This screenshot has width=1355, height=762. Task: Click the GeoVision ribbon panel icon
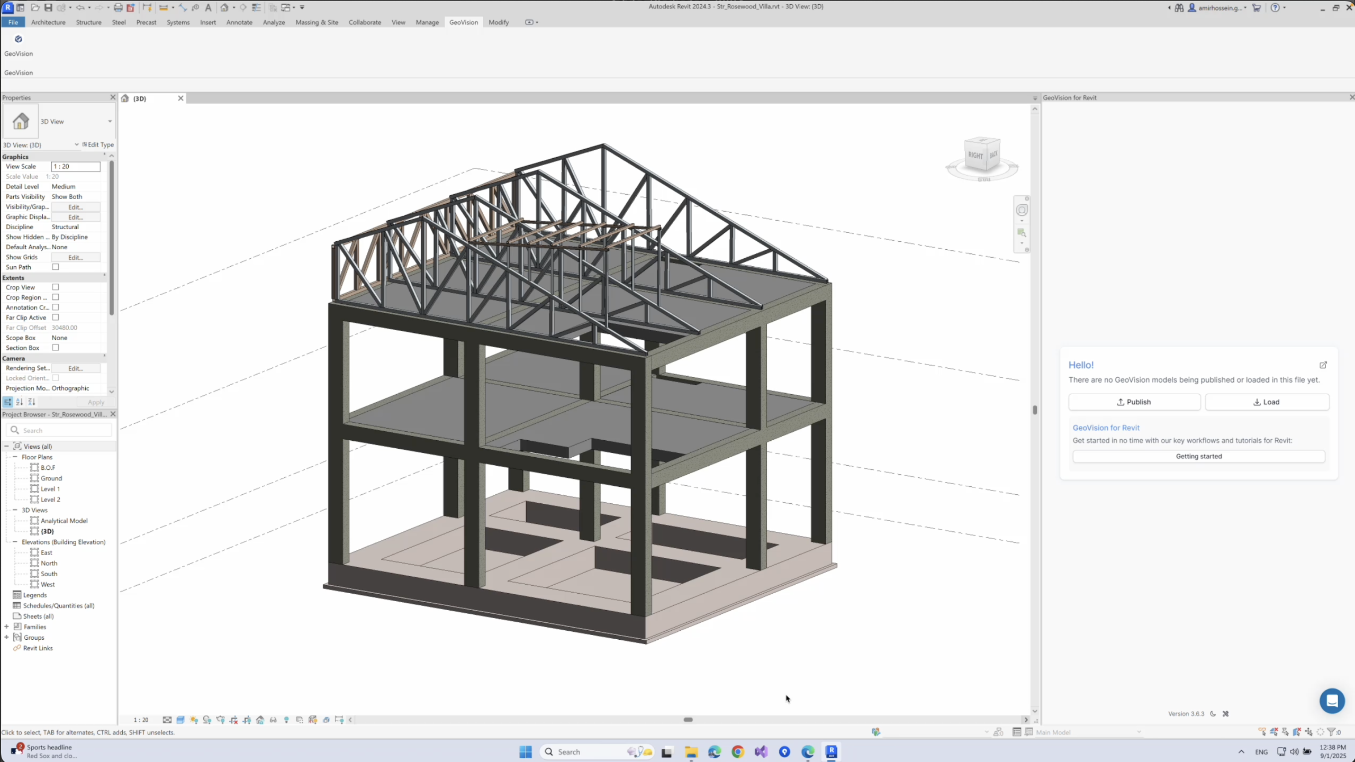[x=19, y=40]
